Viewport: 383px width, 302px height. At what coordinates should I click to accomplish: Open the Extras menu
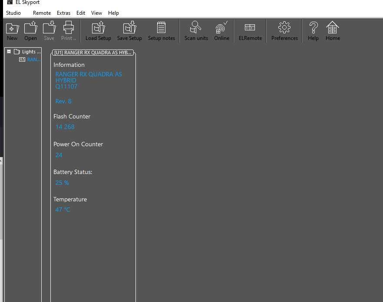(x=63, y=13)
